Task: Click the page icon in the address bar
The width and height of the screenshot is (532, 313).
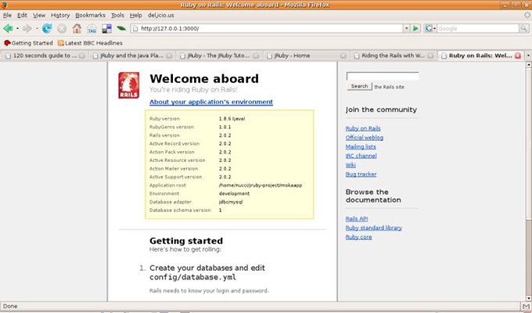Action: tap(135, 28)
